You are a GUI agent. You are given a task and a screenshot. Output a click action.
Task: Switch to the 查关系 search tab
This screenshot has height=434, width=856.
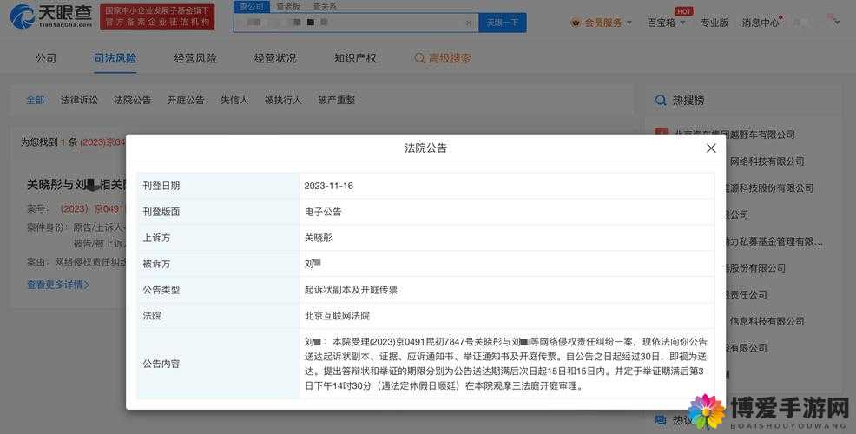coord(325,7)
